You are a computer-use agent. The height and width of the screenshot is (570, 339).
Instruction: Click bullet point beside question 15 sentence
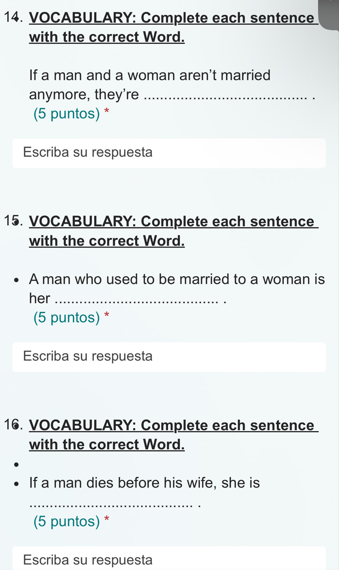tap(16, 280)
